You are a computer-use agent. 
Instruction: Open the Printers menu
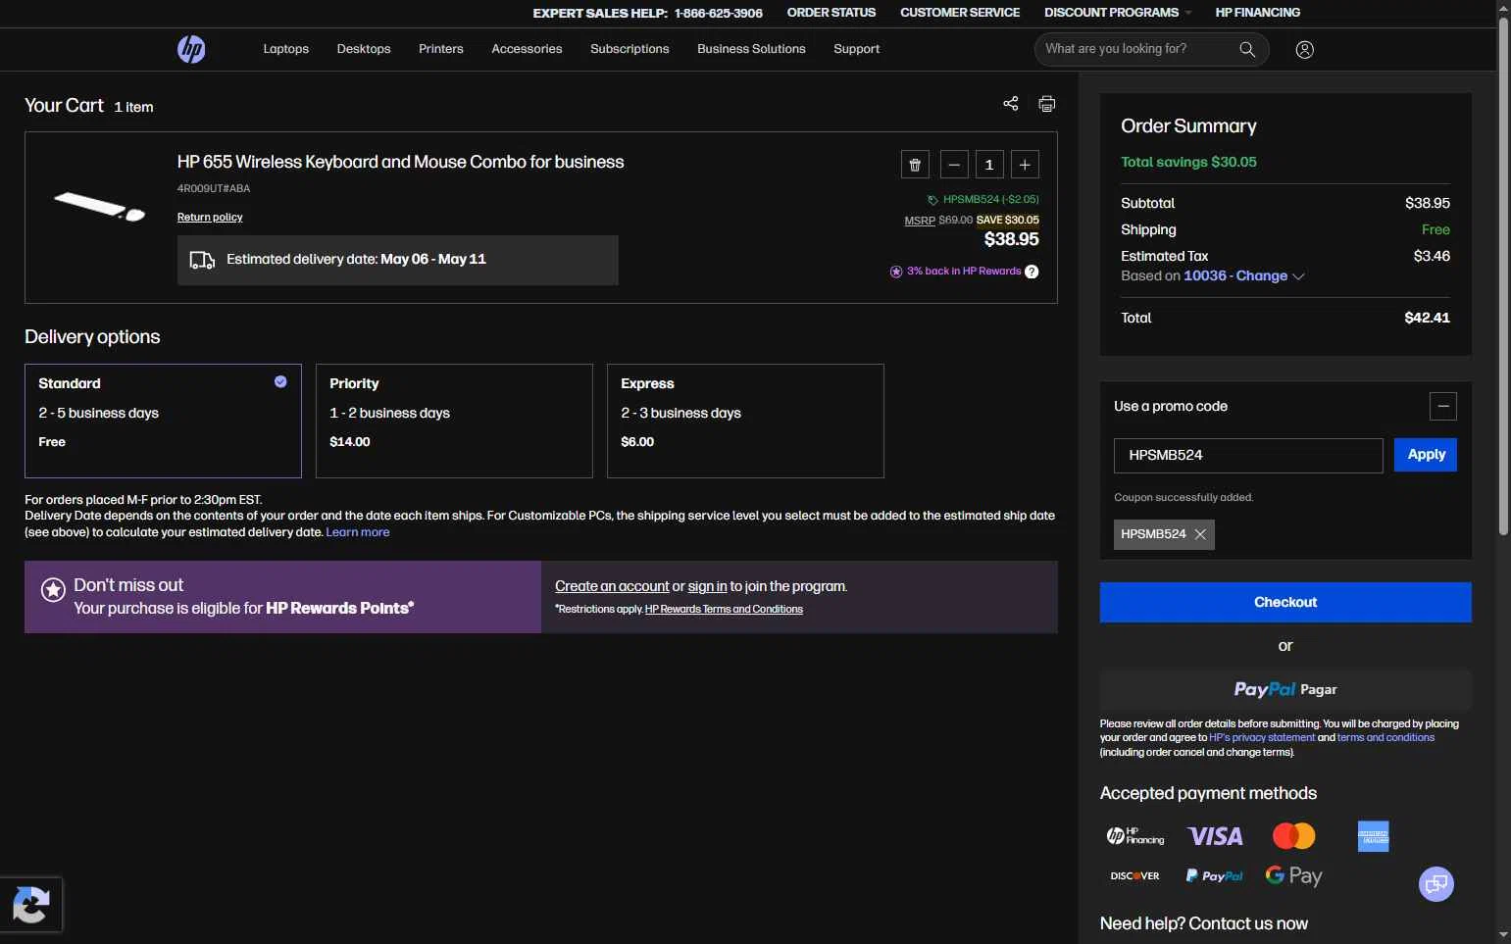pyautogui.click(x=441, y=49)
